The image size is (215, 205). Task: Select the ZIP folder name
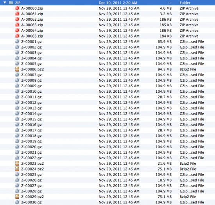click(x=18, y=3)
